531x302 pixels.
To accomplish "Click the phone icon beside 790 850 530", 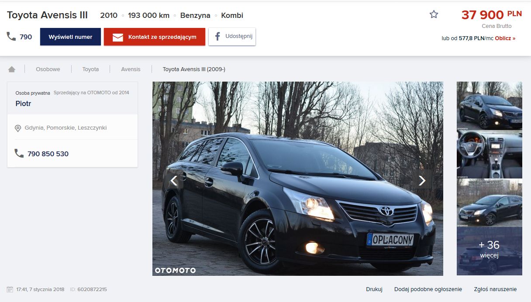I will (x=19, y=154).
